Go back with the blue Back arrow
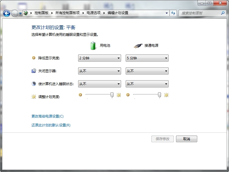The height and width of the screenshot is (172, 229). click(x=7, y=13)
